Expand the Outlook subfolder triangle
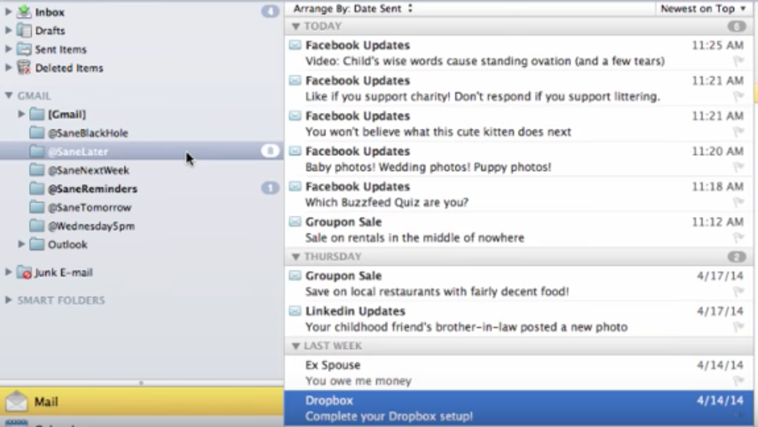The height and width of the screenshot is (427, 758). tap(21, 244)
